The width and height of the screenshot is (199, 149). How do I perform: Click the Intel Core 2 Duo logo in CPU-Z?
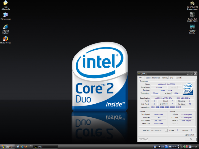pyautogui.click(x=188, y=89)
